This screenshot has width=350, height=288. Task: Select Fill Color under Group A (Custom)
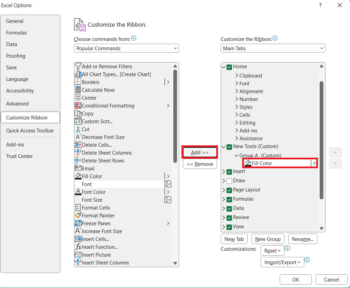(x=280, y=163)
